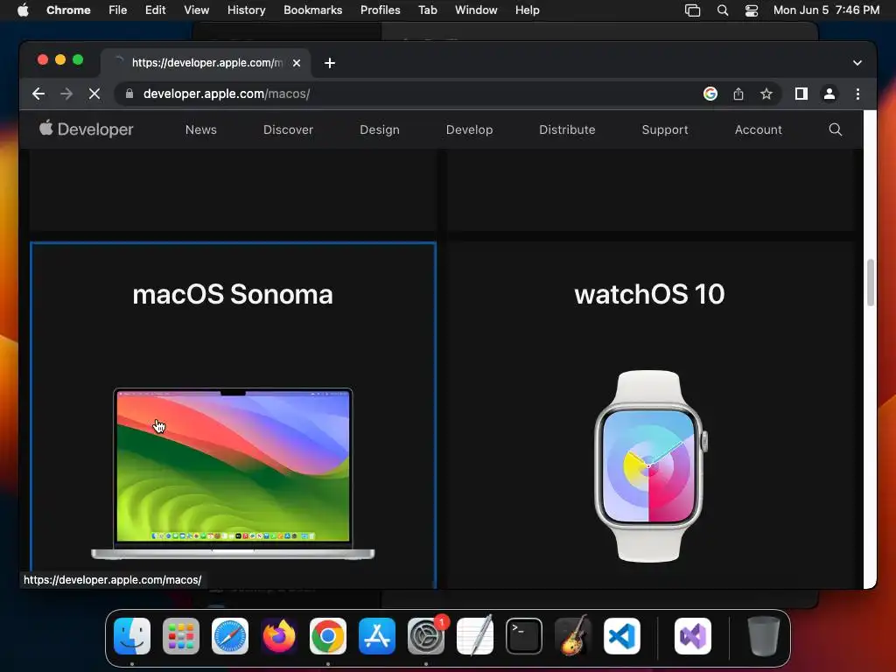
Task: Open the Develop section
Action: pos(469,129)
